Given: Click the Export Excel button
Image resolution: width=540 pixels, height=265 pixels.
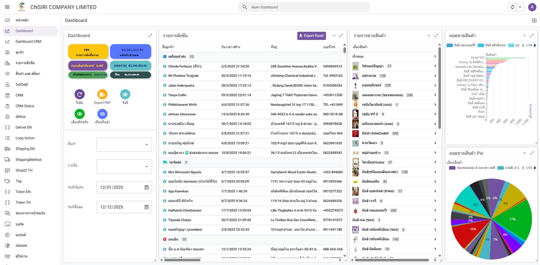Looking at the screenshot, I should [x=311, y=35].
